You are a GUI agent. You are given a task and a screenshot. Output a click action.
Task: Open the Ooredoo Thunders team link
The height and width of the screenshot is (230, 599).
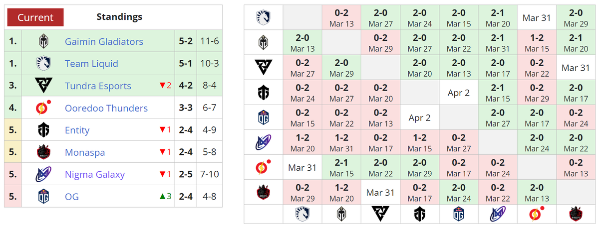[x=106, y=108]
